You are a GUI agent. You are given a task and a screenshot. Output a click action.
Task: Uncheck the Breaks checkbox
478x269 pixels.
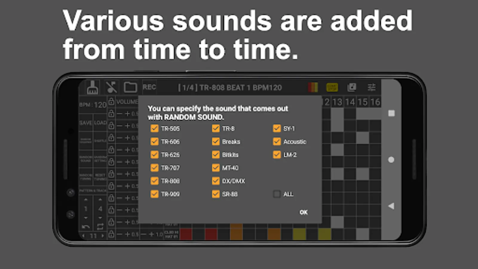[x=216, y=142]
